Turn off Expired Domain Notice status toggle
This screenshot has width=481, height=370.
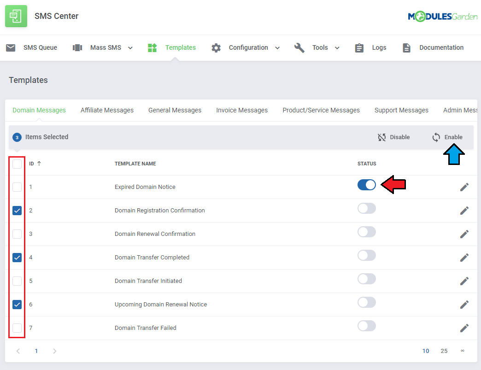click(367, 185)
